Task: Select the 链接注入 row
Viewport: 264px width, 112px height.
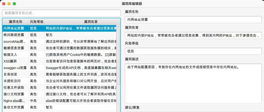Action: [x=59, y=55]
